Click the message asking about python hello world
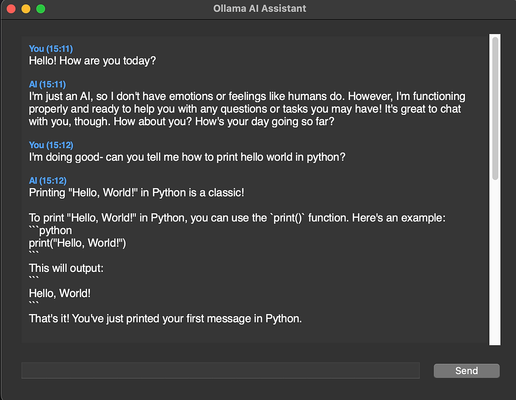Image resolution: width=516 pixels, height=400 pixels. 187,157
